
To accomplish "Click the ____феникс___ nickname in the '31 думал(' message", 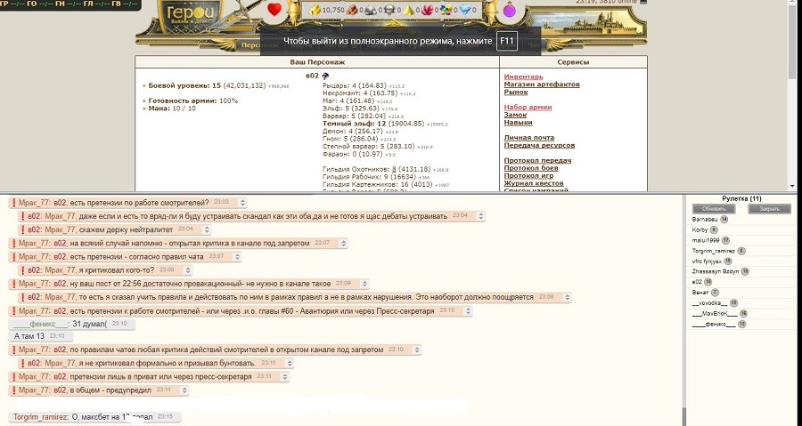I will click(x=40, y=324).
